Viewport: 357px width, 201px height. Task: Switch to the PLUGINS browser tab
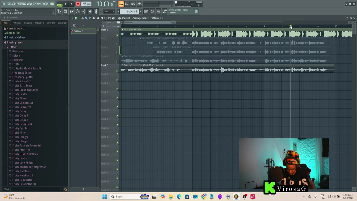[28, 23]
